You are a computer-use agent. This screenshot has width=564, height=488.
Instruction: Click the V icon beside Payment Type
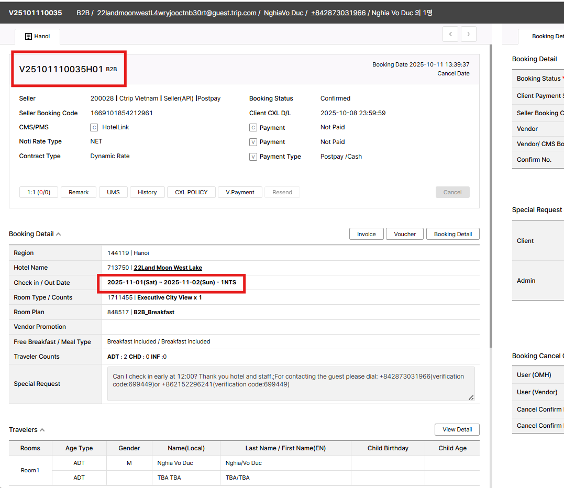253,157
